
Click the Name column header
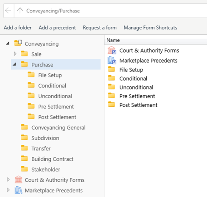pyautogui.click(x=156, y=40)
